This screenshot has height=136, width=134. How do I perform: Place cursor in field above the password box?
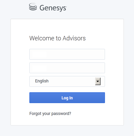pos(67,54)
